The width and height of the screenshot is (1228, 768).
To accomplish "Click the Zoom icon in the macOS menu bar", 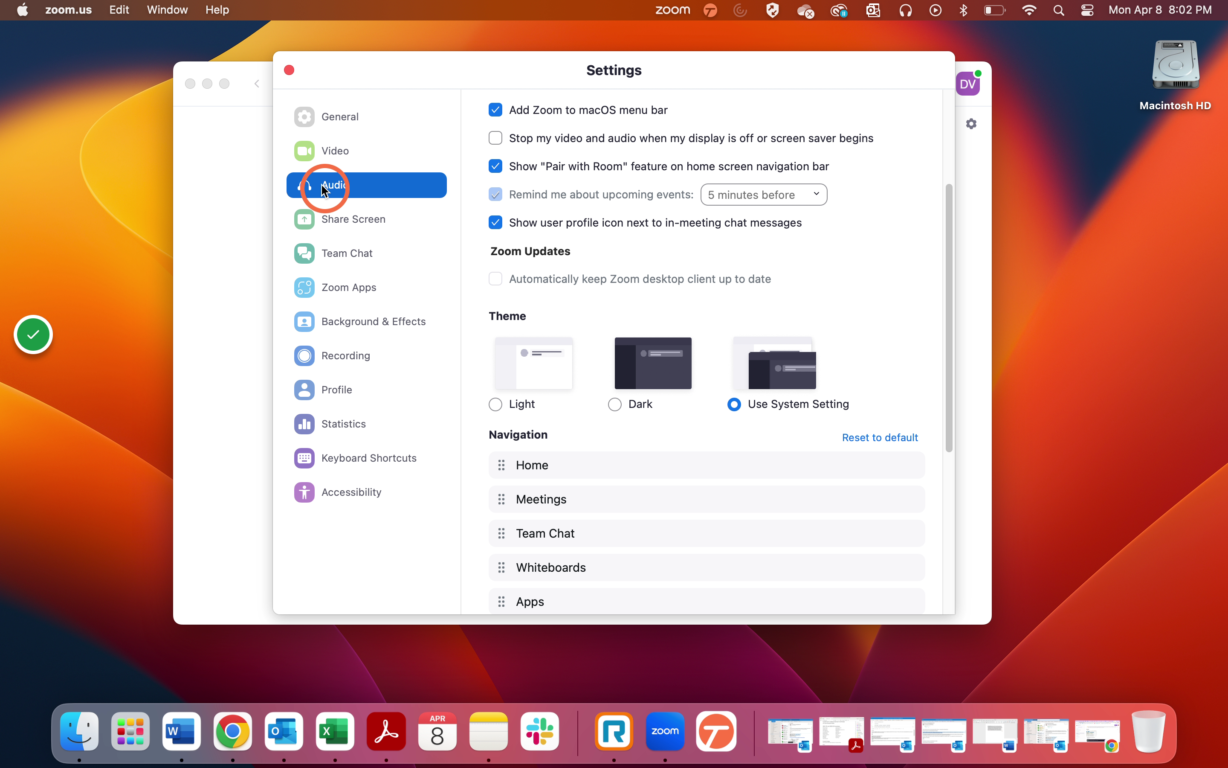I will point(672,10).
